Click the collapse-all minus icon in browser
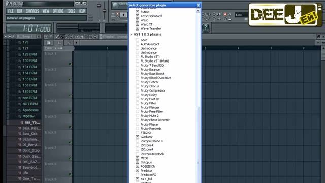325x183 pixels. pyautogui.click(x=6, y=37)
